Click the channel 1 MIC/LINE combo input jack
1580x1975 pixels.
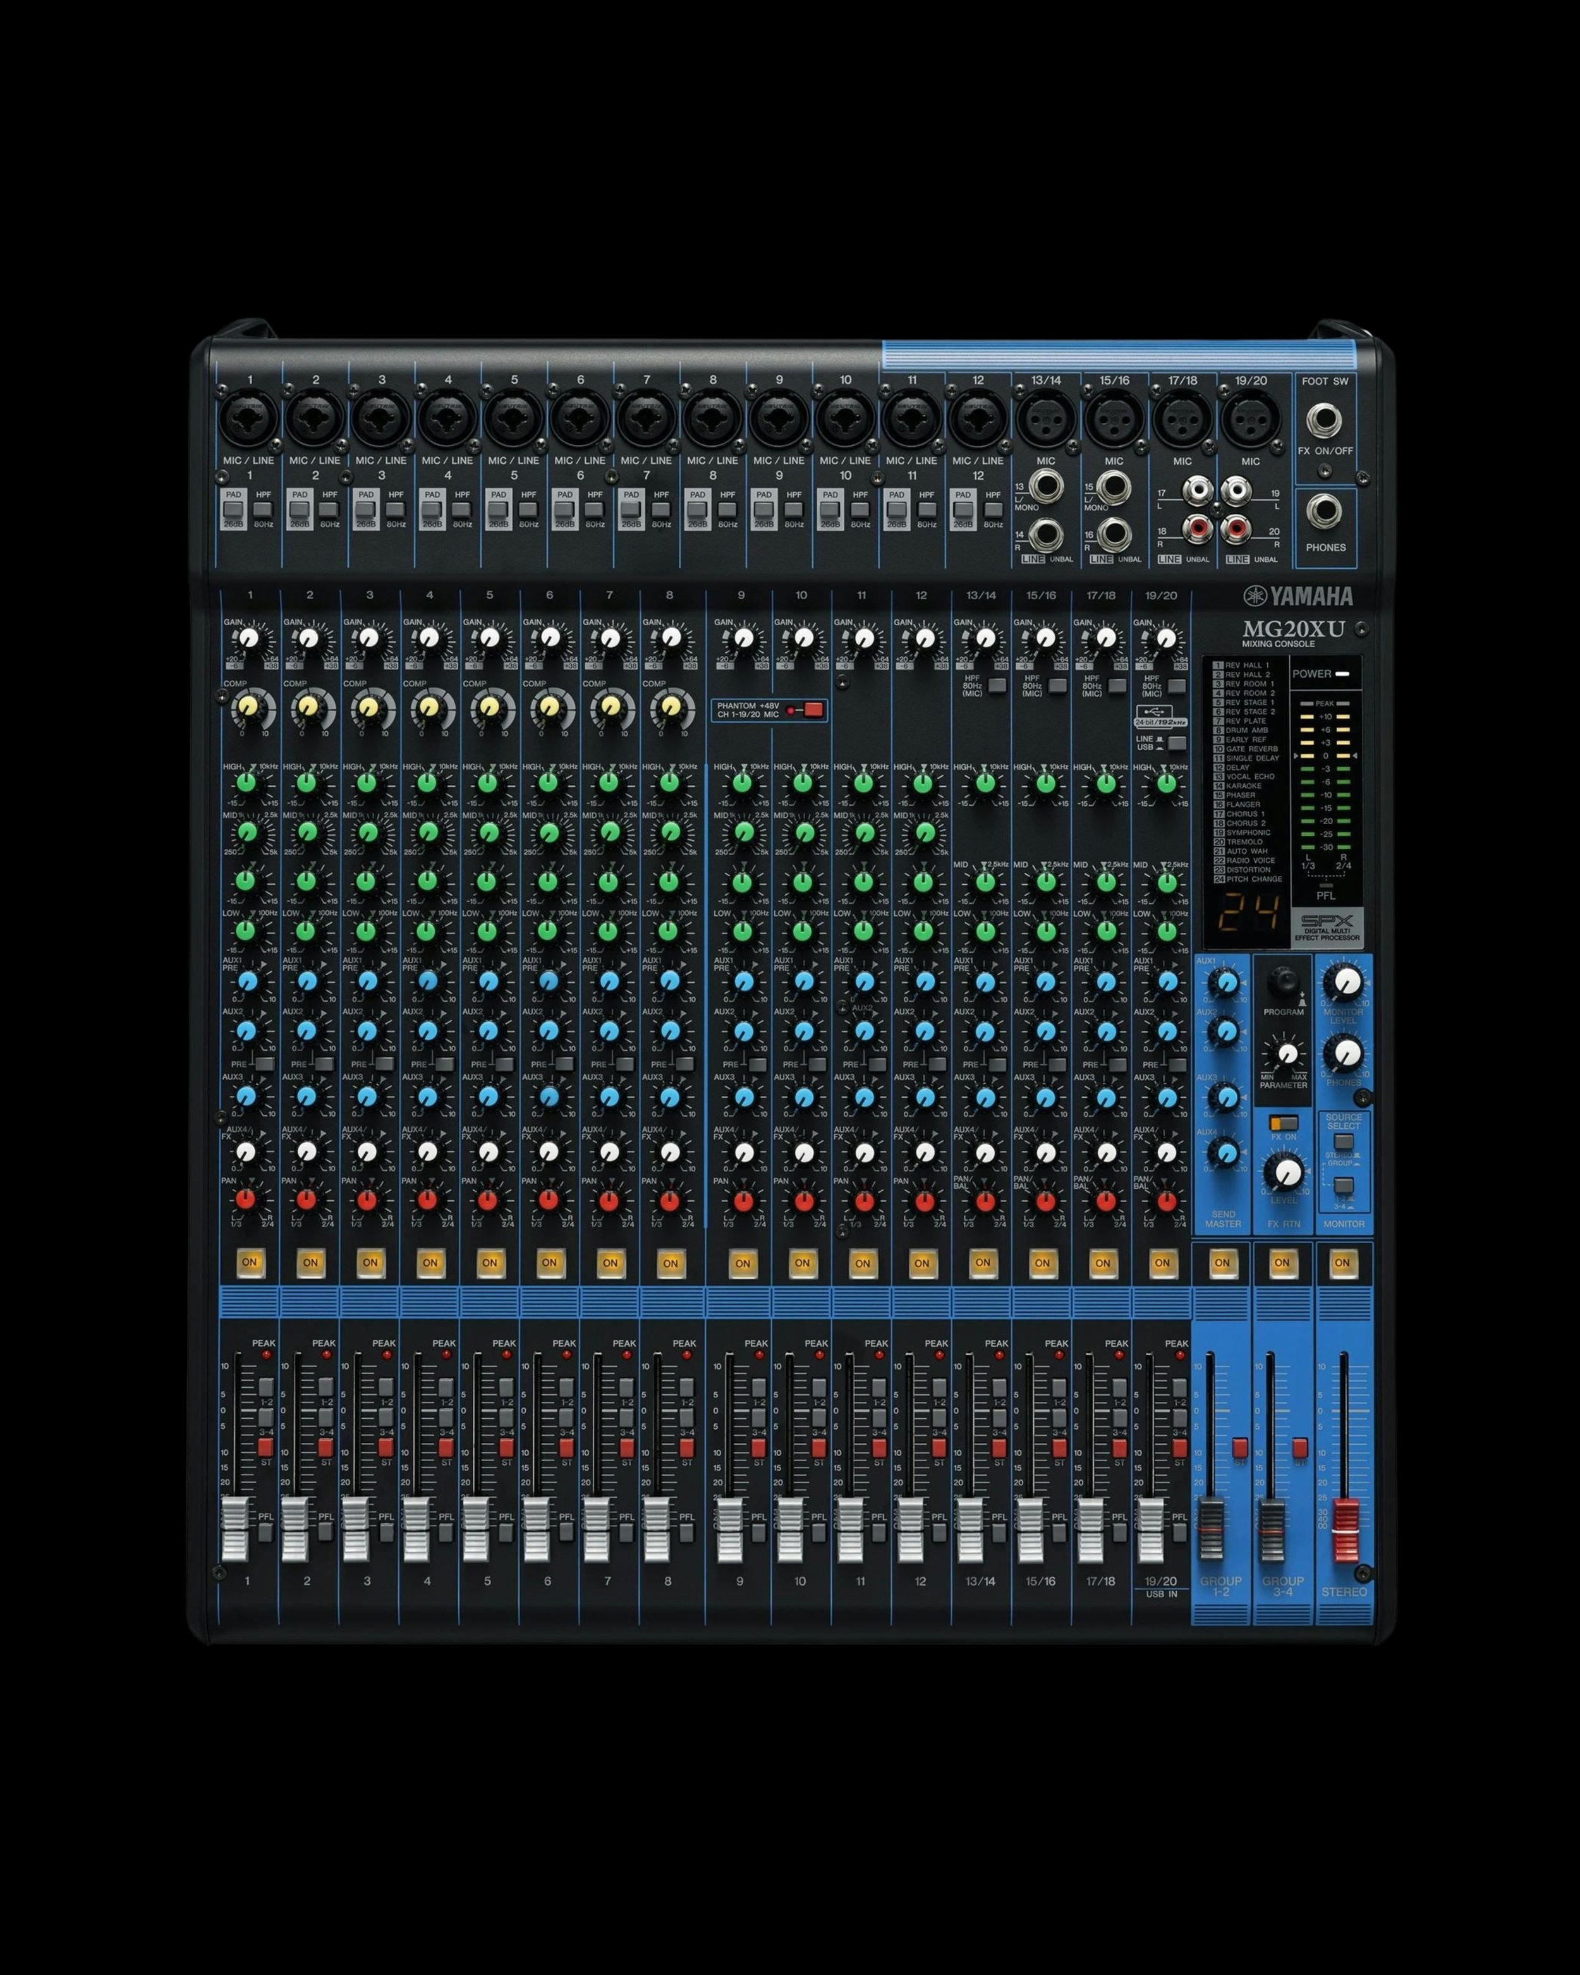248,418
